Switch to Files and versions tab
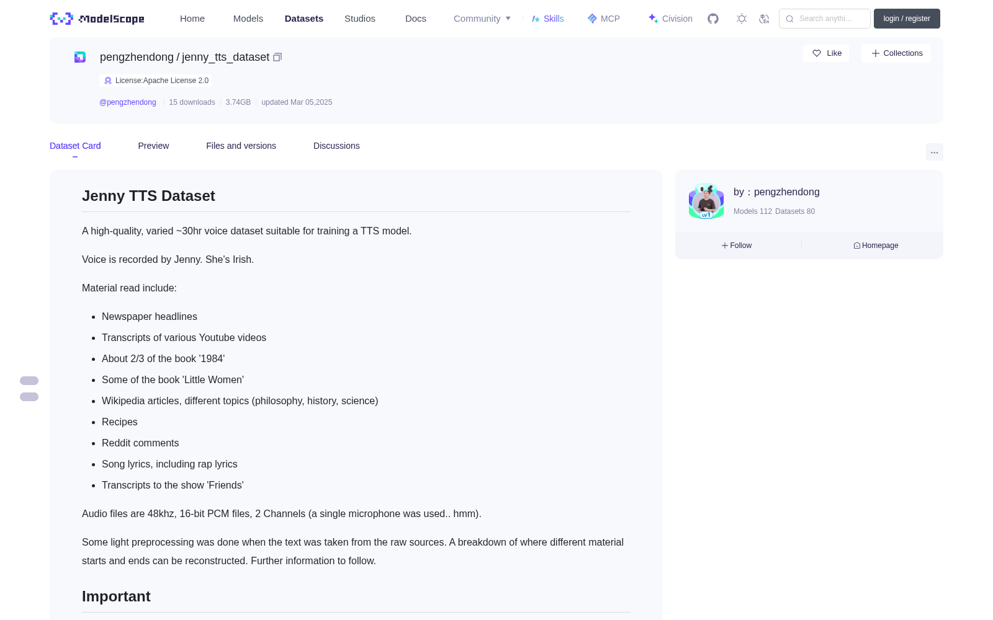Image resolution: width=993 pixels, height=620 pixels. [241, 146]
